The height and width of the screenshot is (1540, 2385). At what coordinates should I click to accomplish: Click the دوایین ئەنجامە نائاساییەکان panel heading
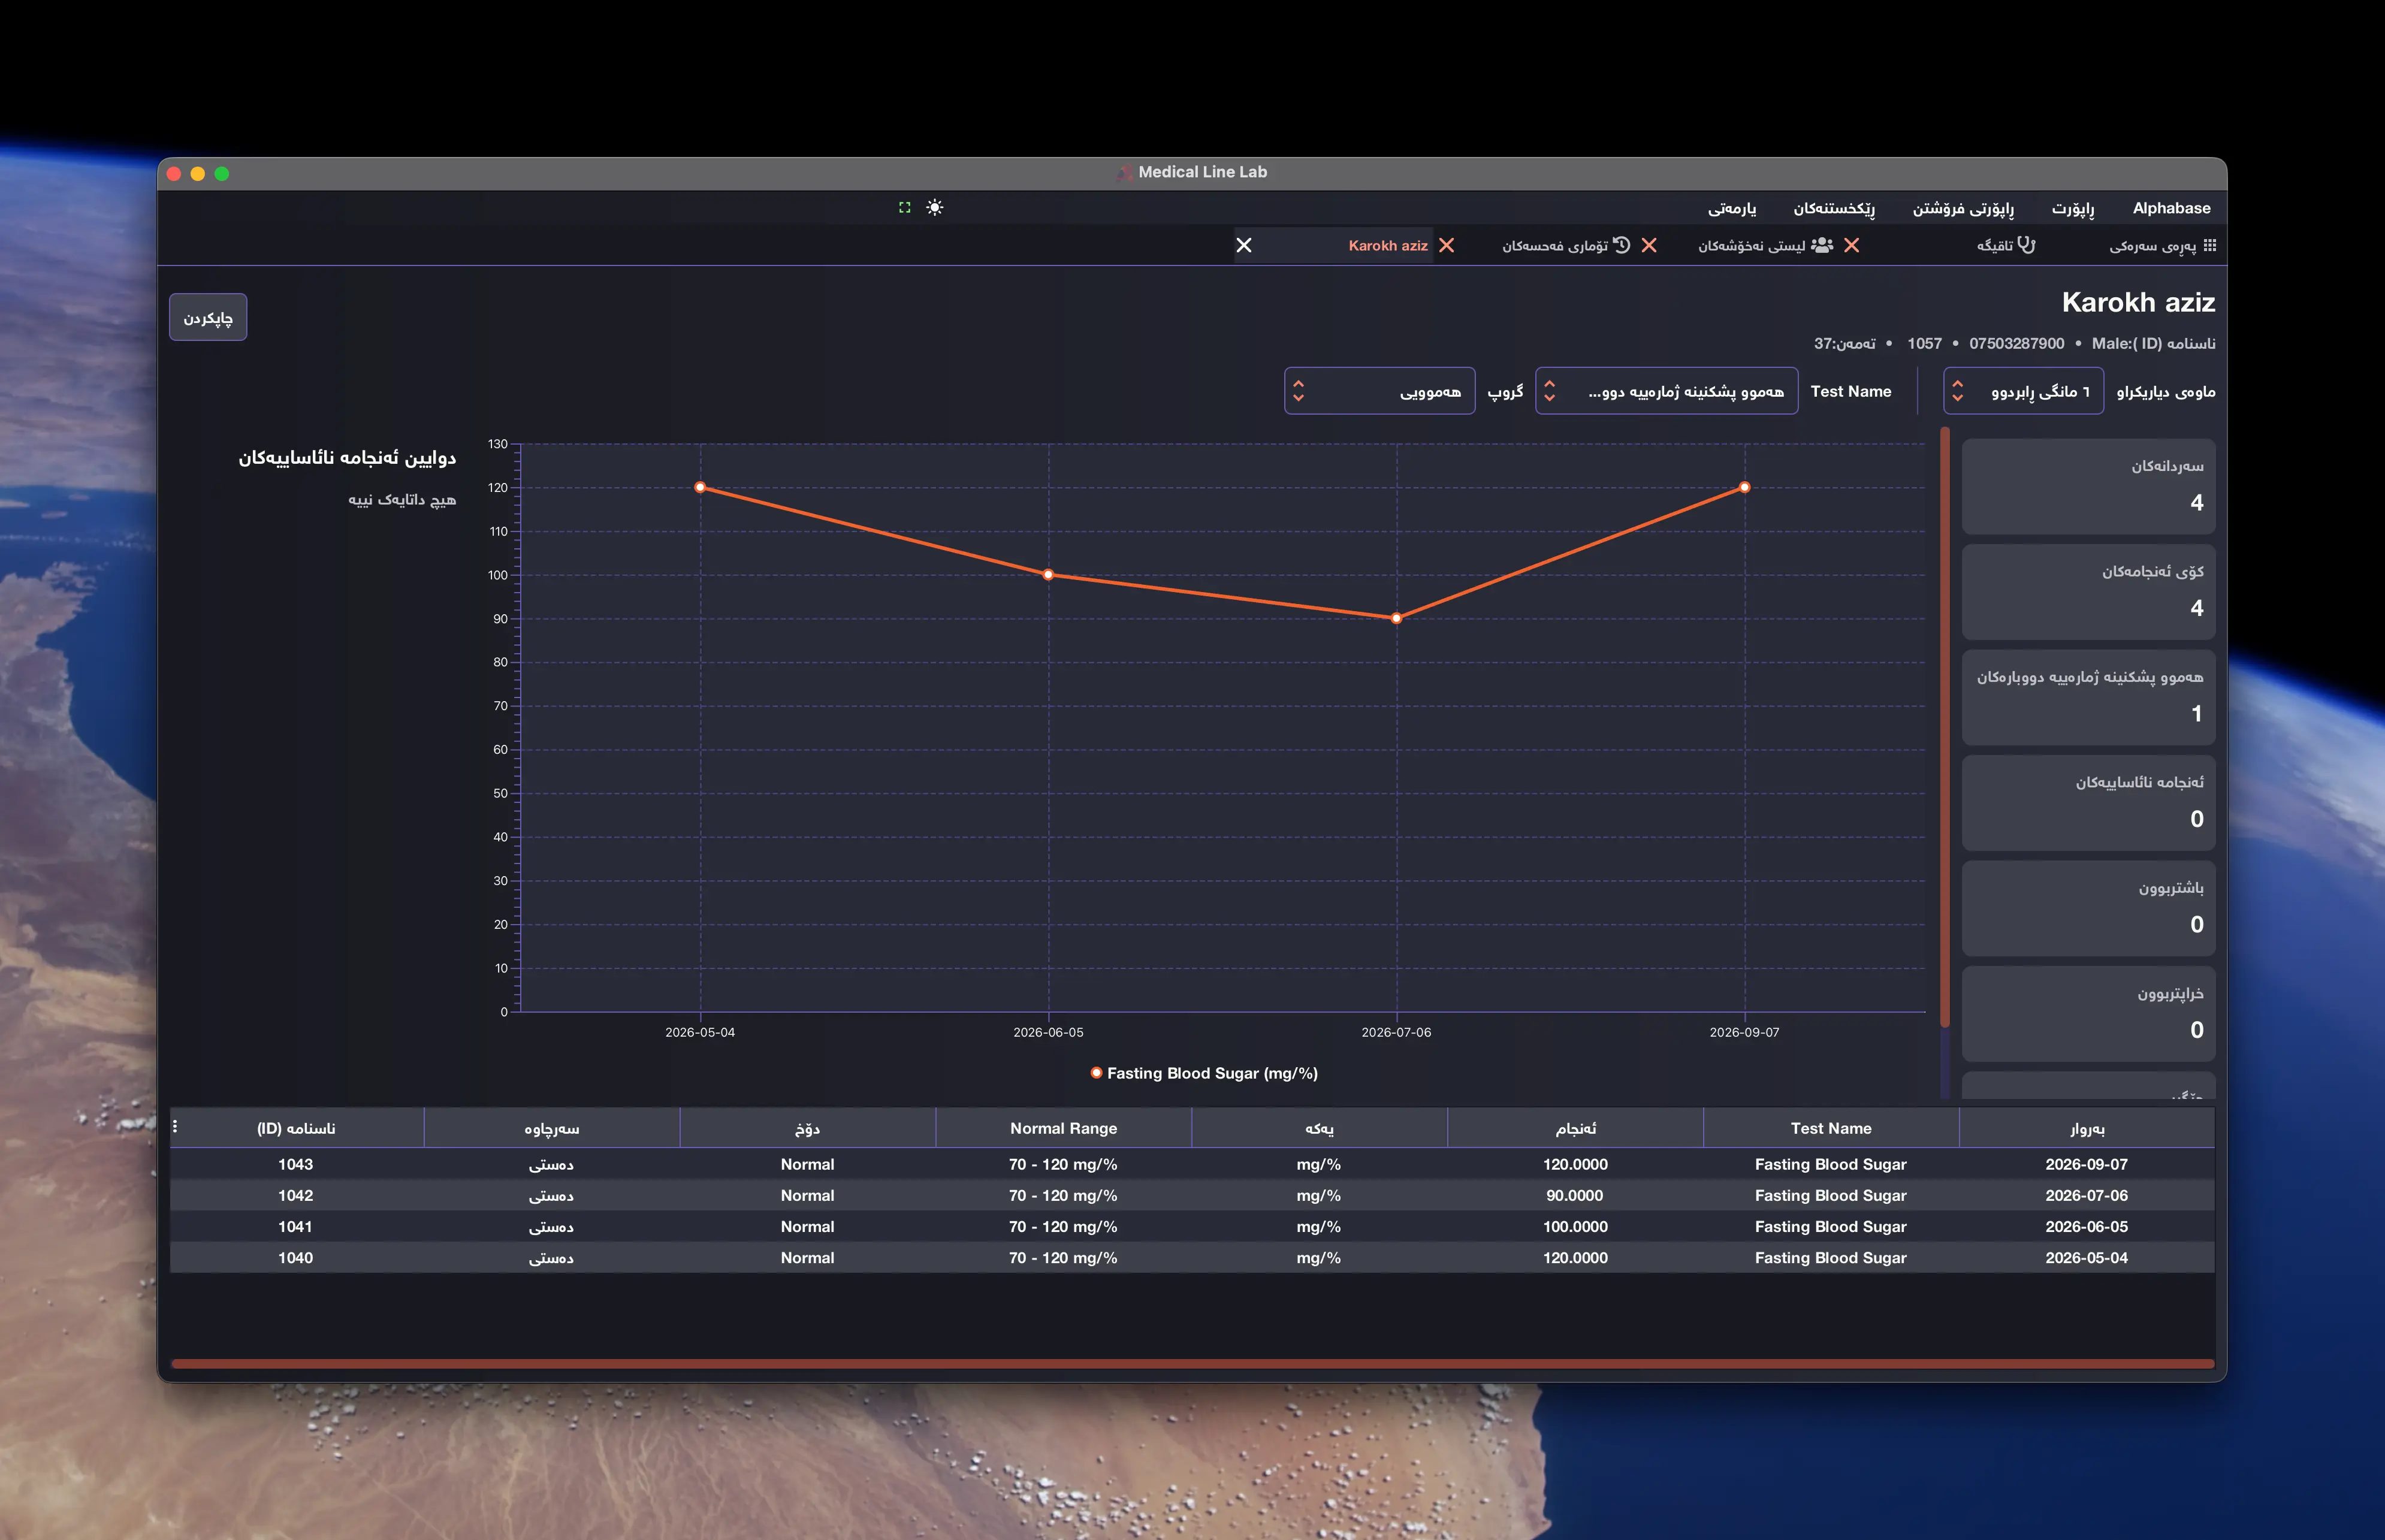tap(347, 457)
